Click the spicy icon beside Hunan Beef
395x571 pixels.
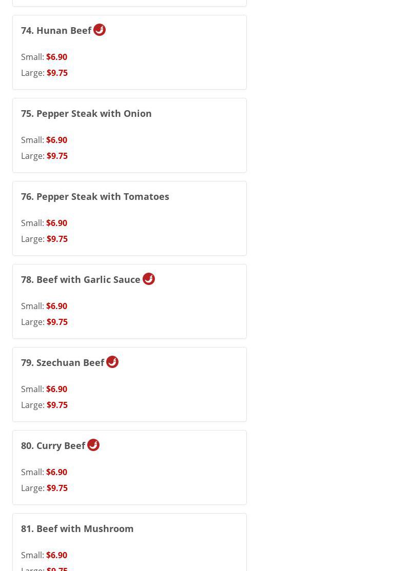click(x=100, y=30)
